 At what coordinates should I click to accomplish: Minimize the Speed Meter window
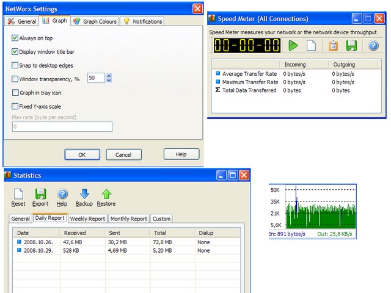pos(357,18)
